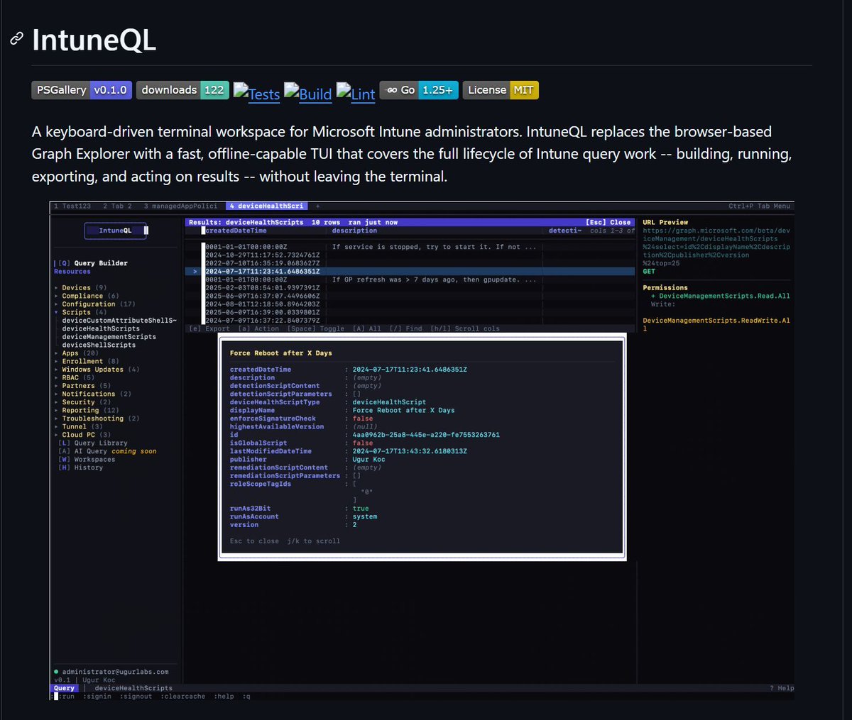Select the highlighted row '2024-07-17T11:23:41.6486351Z'
This screenshot has width=852, height=720.
pyautogui.click(x=410, y=272)
